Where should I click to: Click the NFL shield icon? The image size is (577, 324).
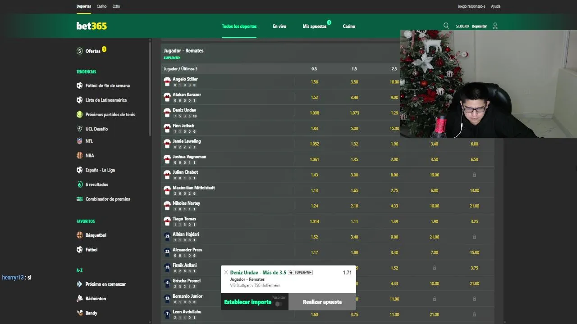pos(80,141)
